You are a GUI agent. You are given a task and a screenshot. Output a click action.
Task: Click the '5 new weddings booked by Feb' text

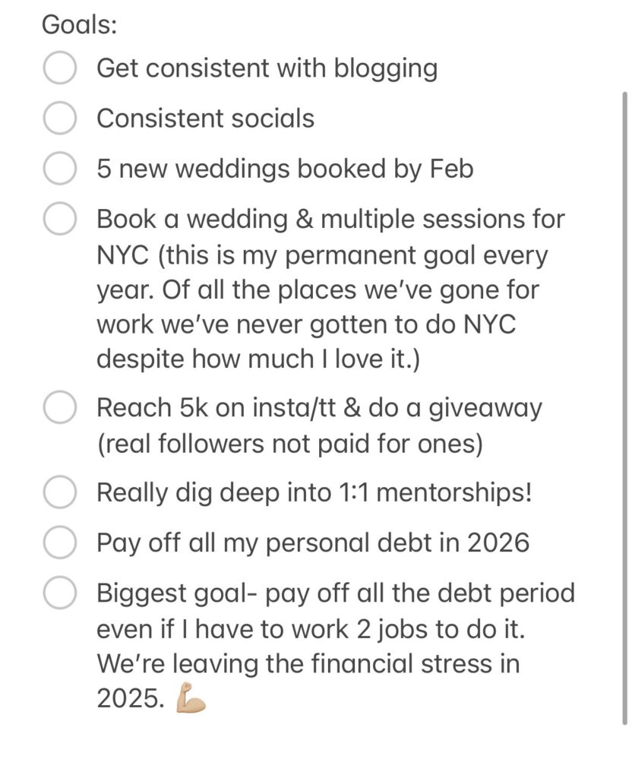285,169
